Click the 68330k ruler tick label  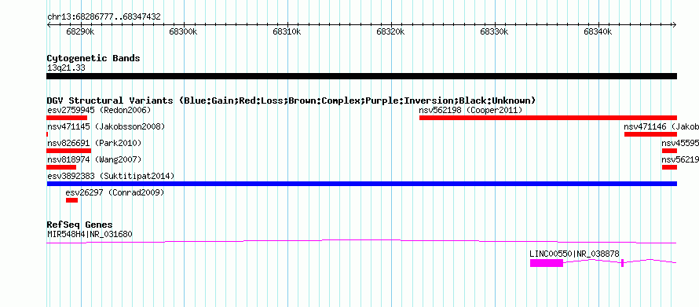tap(494, 31)
